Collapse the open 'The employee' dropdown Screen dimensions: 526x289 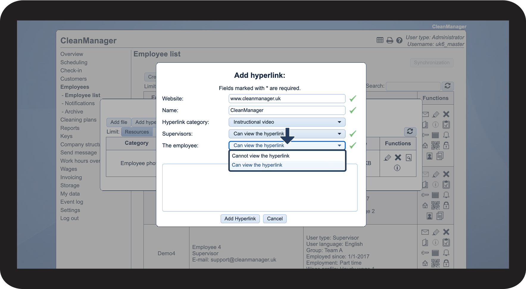click(x=287, y=146)
